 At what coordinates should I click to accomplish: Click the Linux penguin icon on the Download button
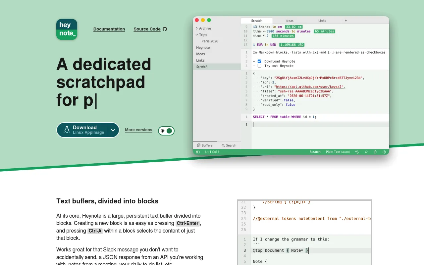coord(67,130)
